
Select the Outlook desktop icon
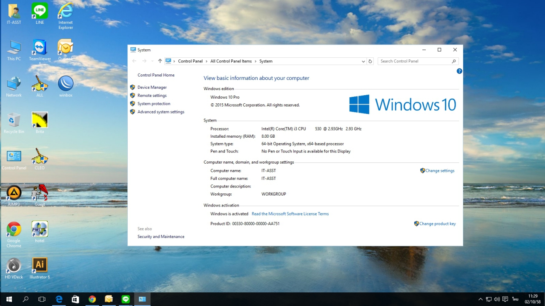tap(66, 51)
